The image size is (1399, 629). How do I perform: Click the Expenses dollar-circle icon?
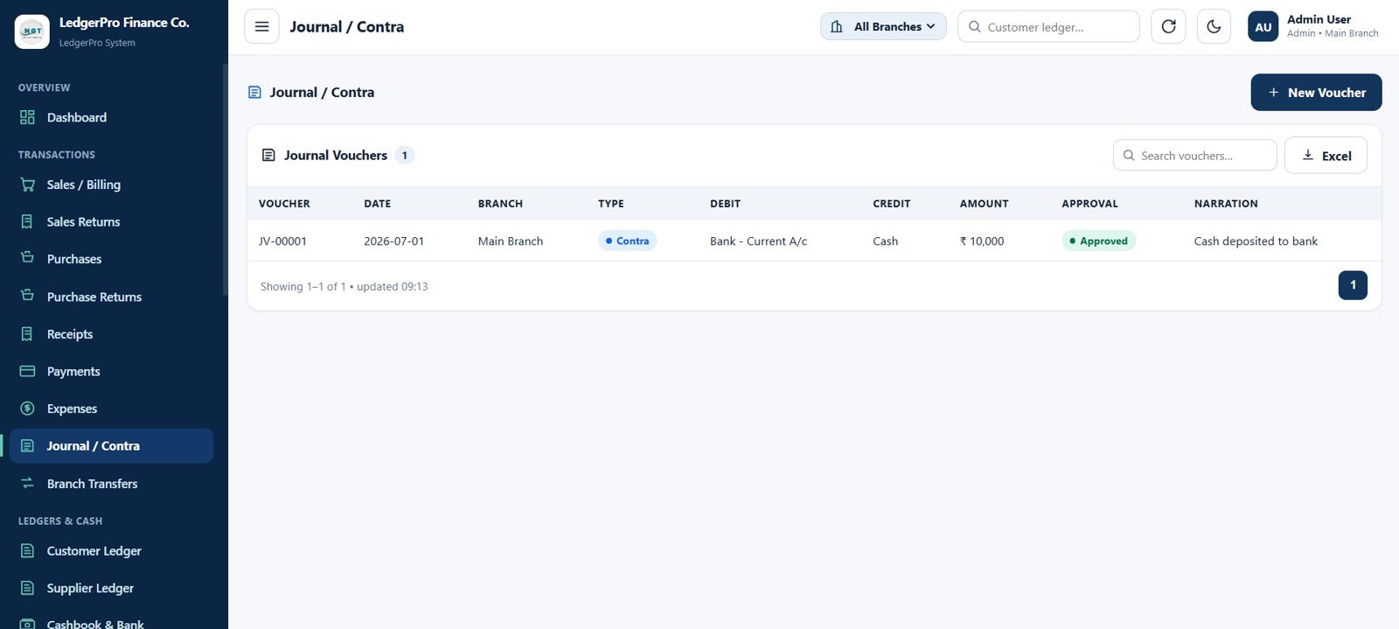click(27, 409)
